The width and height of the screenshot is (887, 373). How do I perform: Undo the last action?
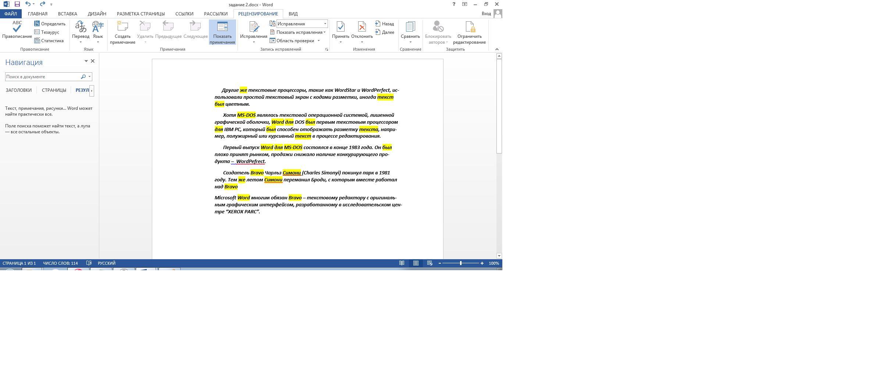pos(28,4)
